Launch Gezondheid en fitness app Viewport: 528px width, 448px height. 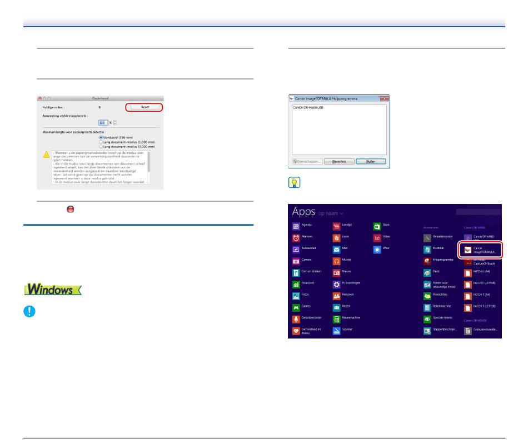[307, 331]
